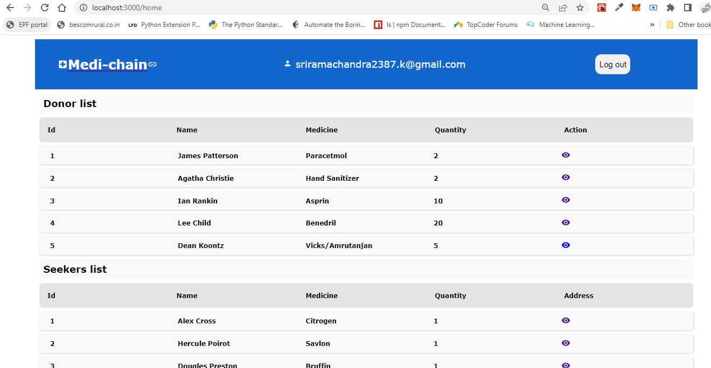Screen dimensions: 711x368
Task: Click the Benedril medicine cell
Action: pos(320,223)
